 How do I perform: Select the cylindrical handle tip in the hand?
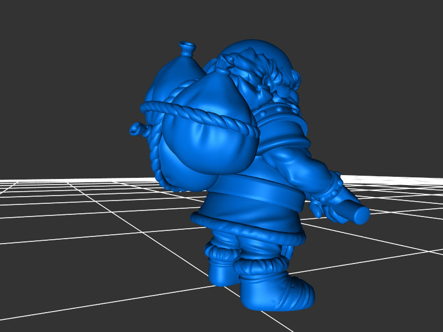(359, 214)
